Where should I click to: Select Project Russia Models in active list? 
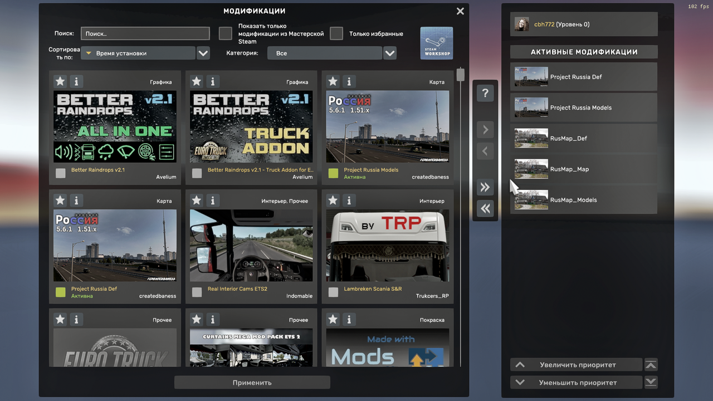584,107
